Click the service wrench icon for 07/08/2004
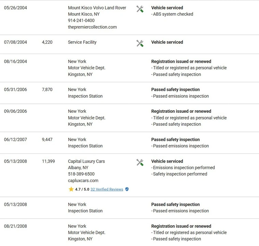259x246 pixels. click(140, 43)
